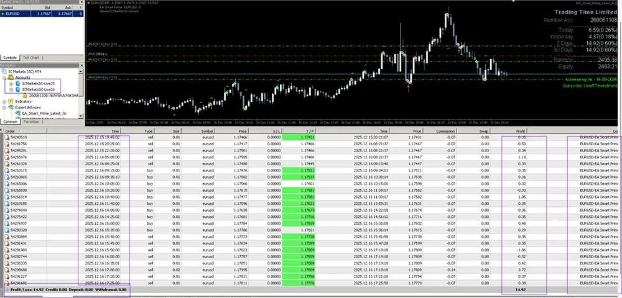Select the ICMarketsSC-Live25 server icon

[x=17, y=83]
